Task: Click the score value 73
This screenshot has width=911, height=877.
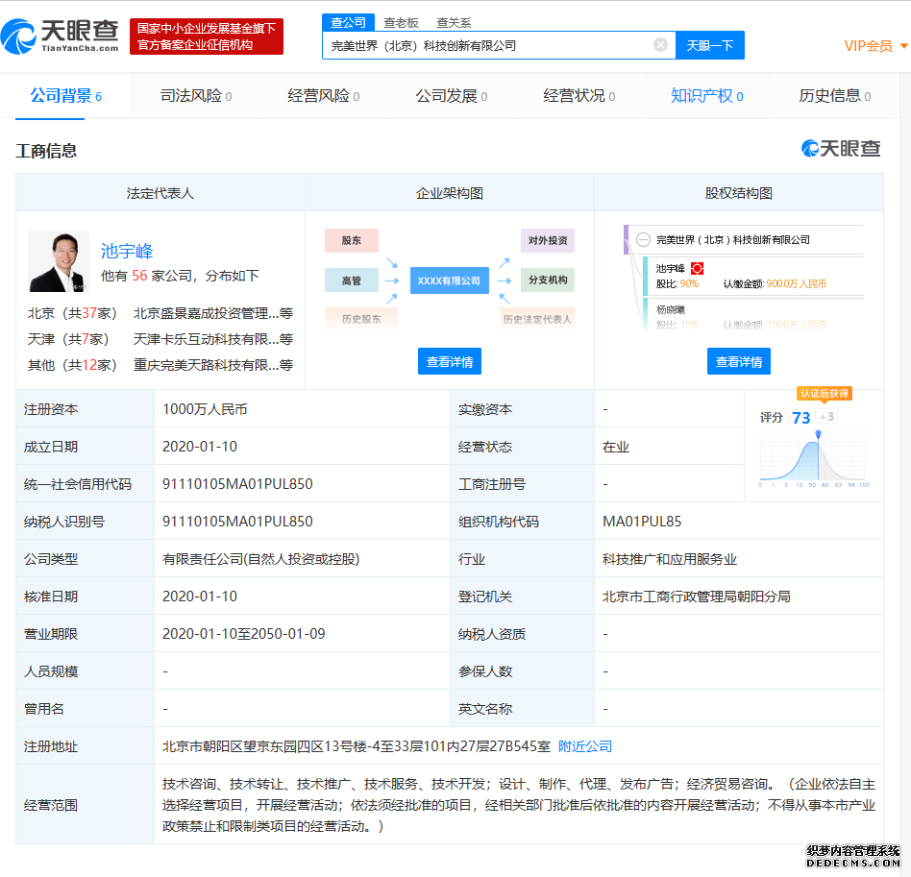Action: pyautogui.click(x=800, y=418)
